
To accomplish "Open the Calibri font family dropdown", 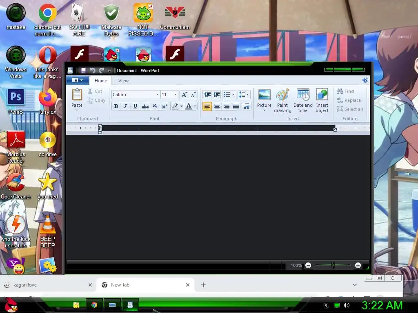I will point(158,95).
